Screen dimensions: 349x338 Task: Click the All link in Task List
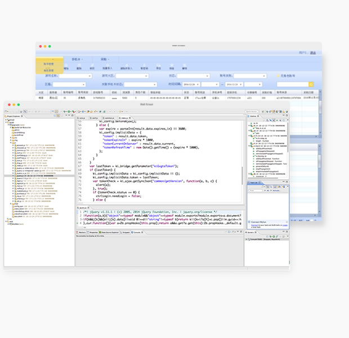268,191
